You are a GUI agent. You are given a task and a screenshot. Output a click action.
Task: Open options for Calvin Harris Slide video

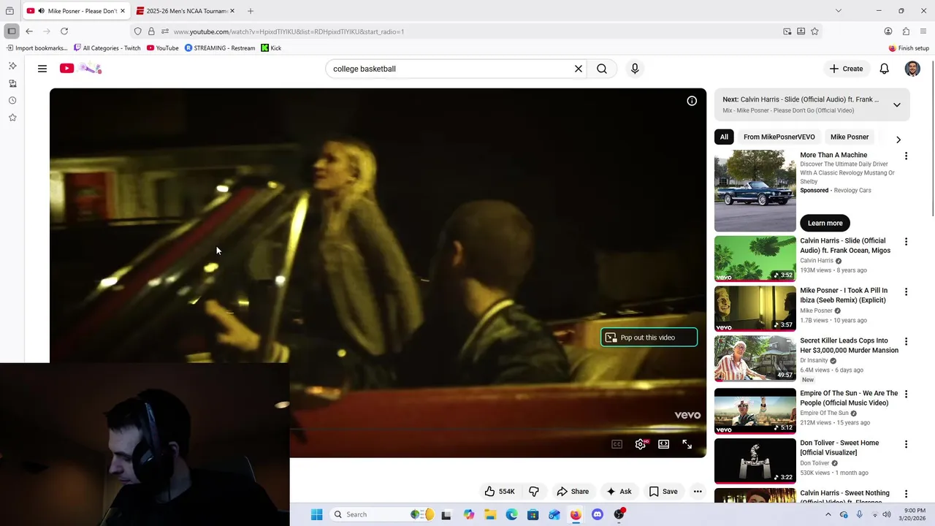(906, 242)
